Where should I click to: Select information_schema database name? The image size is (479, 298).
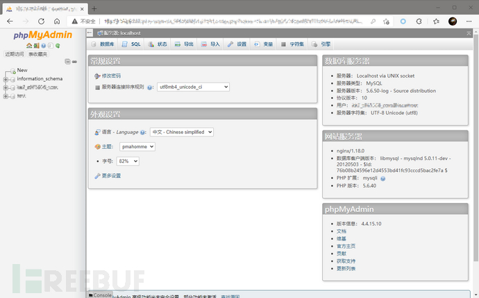[x=40, y=79]
